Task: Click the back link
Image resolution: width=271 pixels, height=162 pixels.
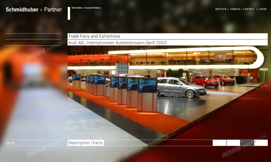Action: [10, 143]
